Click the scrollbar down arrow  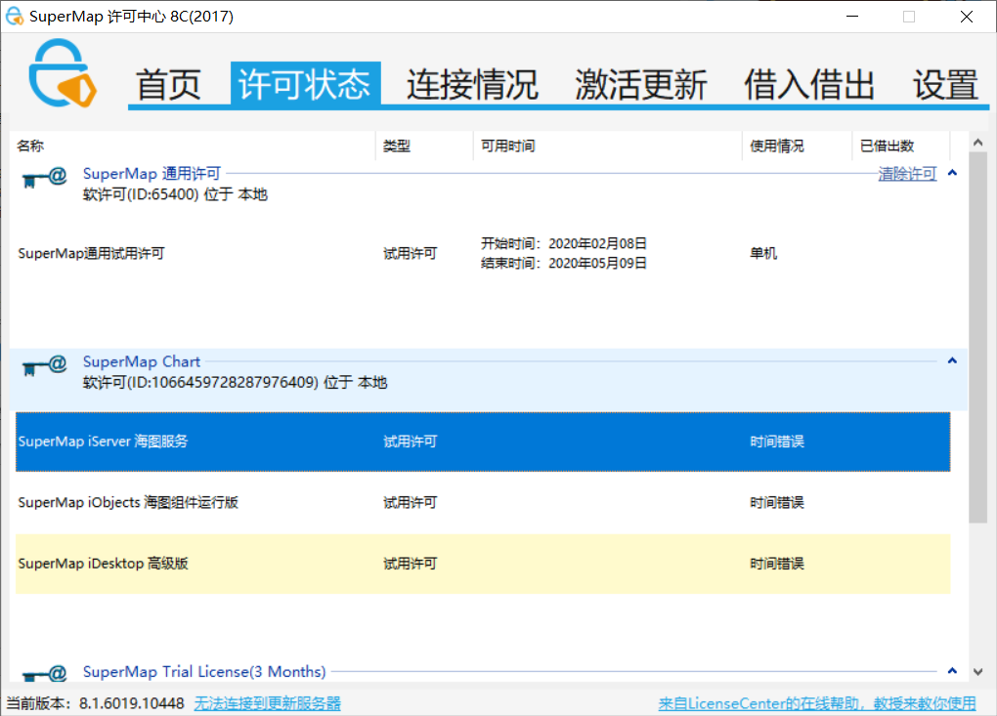(977, 671)
